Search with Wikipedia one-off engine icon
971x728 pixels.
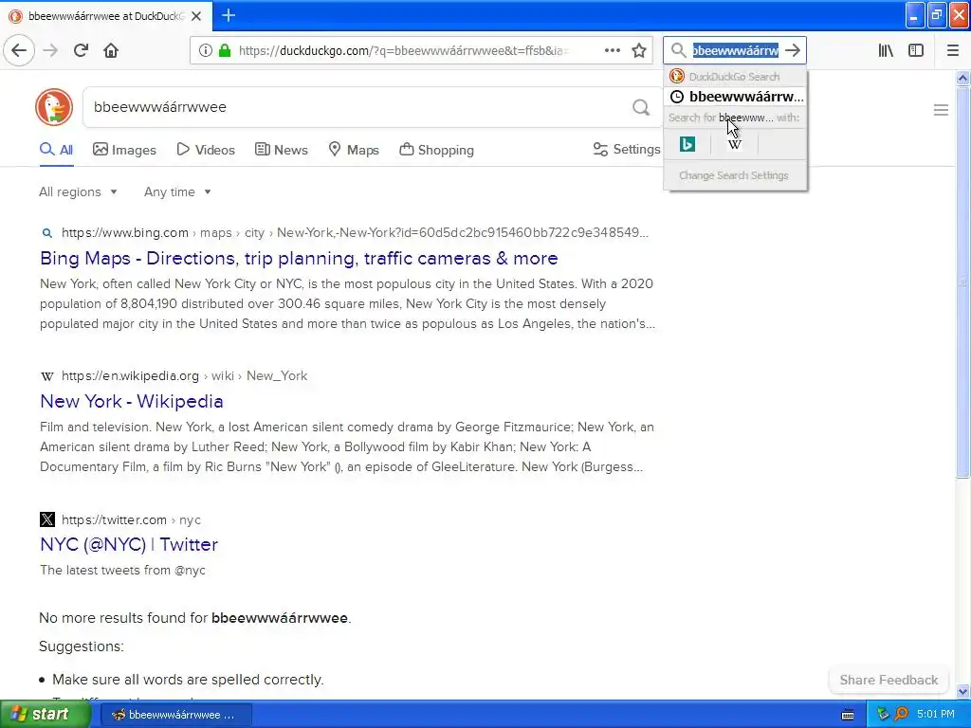[x=735, y=144]
